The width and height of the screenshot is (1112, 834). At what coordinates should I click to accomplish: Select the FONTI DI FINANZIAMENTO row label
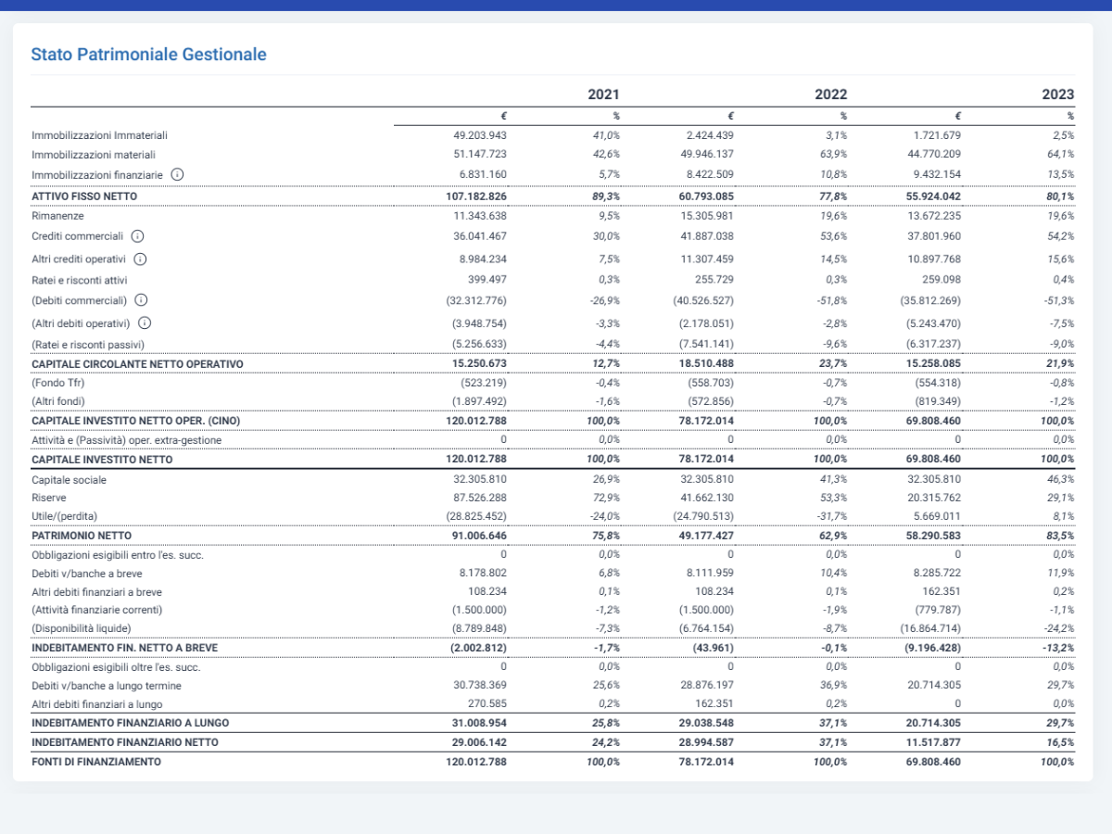coord(96,762)
